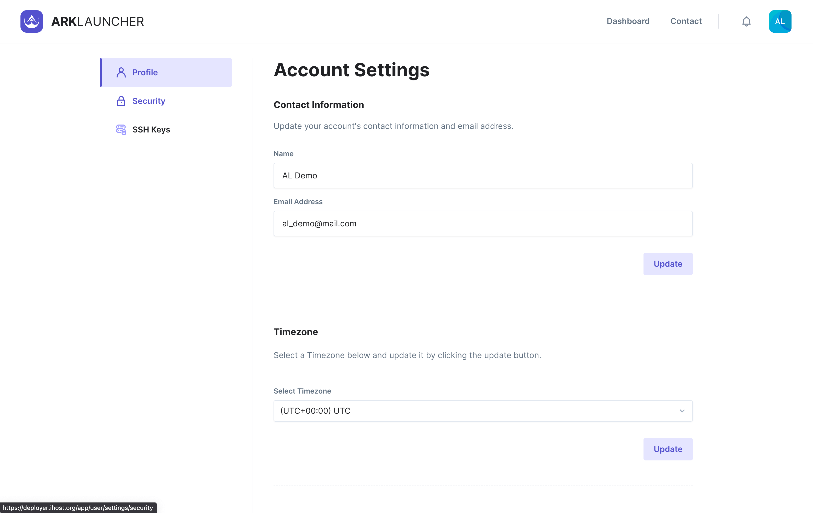Open the AL user avatar menu
Screen dimensions: 813x513
pos(780,22)
